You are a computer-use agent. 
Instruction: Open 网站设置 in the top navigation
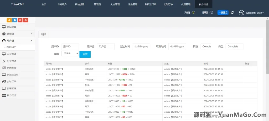pyautogui.click(x=80, y=4)
